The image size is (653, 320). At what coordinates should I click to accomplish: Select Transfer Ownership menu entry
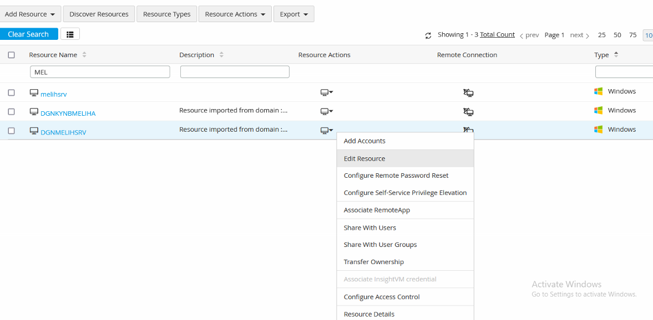[374, 262]
